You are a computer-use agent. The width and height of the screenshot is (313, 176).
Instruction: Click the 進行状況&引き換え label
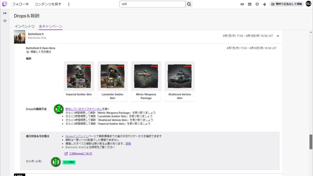37,136
